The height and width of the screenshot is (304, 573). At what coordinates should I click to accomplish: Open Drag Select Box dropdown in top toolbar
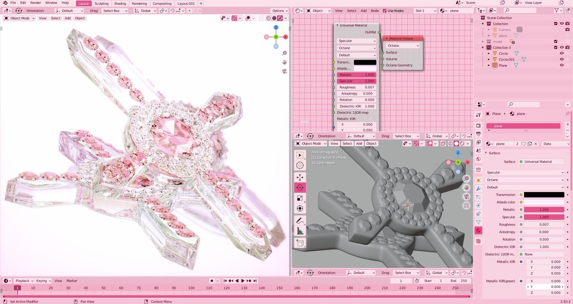tap(114, 10)
